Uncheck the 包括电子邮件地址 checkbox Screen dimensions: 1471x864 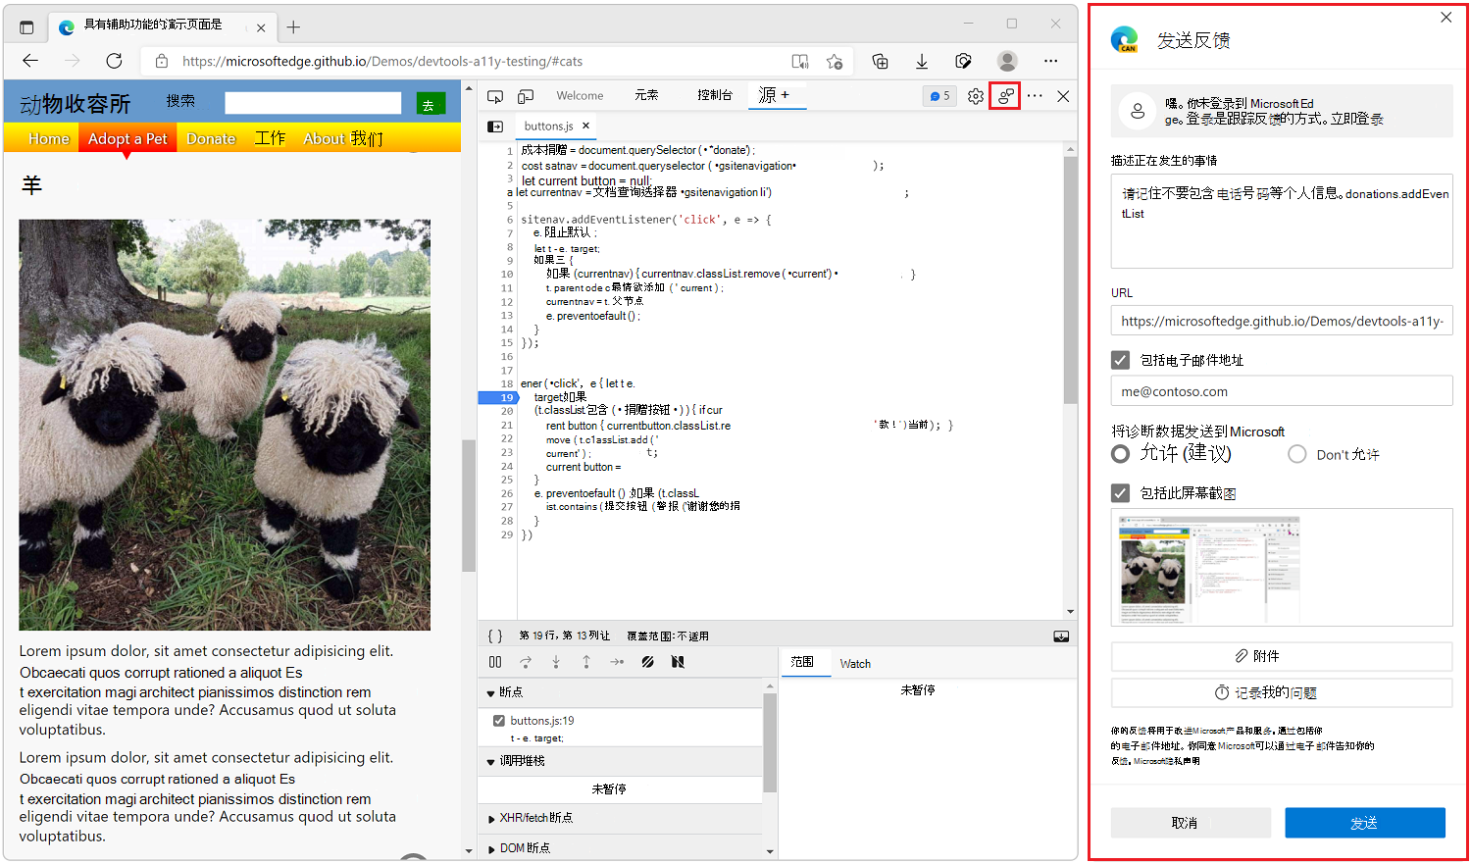tap(1120, 360)
